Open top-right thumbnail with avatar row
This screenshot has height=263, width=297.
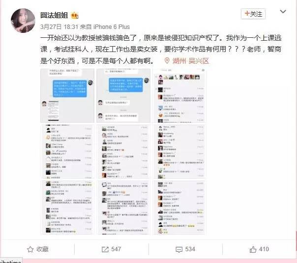point(179,96)
